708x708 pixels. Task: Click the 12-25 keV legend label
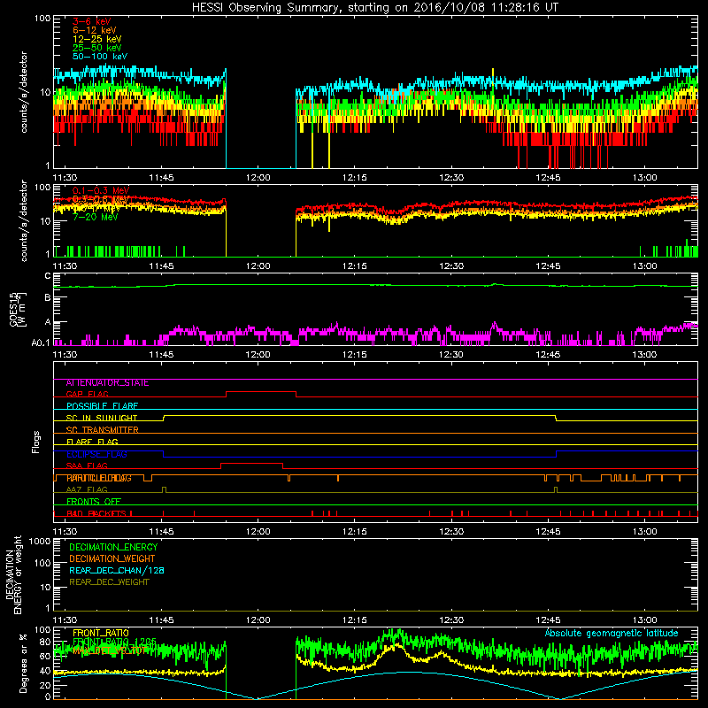point(97,39)
